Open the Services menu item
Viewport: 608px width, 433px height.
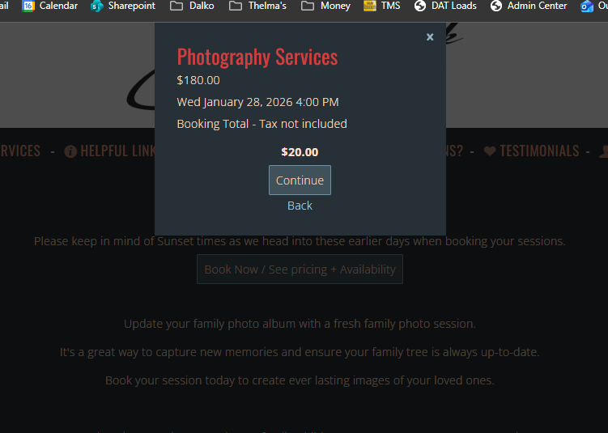19,151
